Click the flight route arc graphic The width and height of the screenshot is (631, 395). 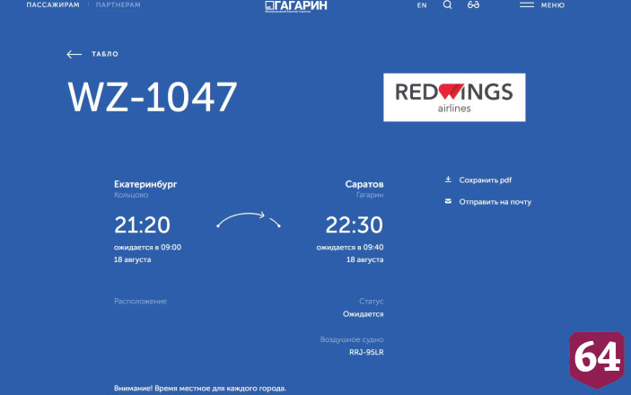coord(249,220)
